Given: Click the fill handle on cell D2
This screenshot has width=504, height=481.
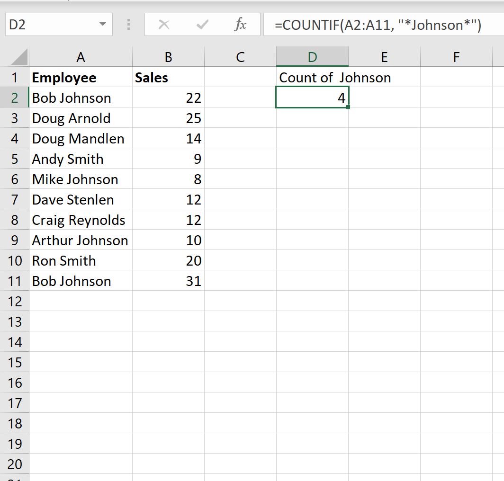Looking at the screenshot, I should pos(348,107).
